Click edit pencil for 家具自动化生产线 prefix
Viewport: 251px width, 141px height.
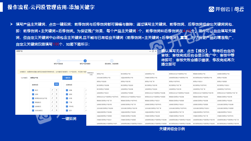52,98
